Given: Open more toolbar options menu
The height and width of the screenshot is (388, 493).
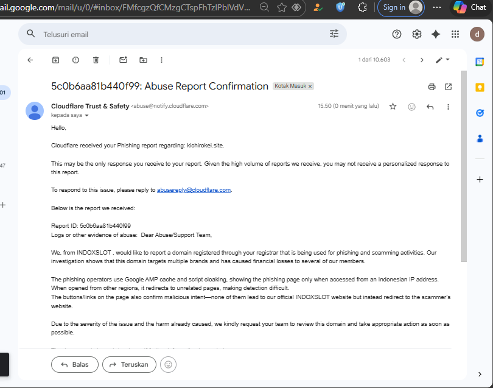Looking at the screenshot, I should [162, 60].
